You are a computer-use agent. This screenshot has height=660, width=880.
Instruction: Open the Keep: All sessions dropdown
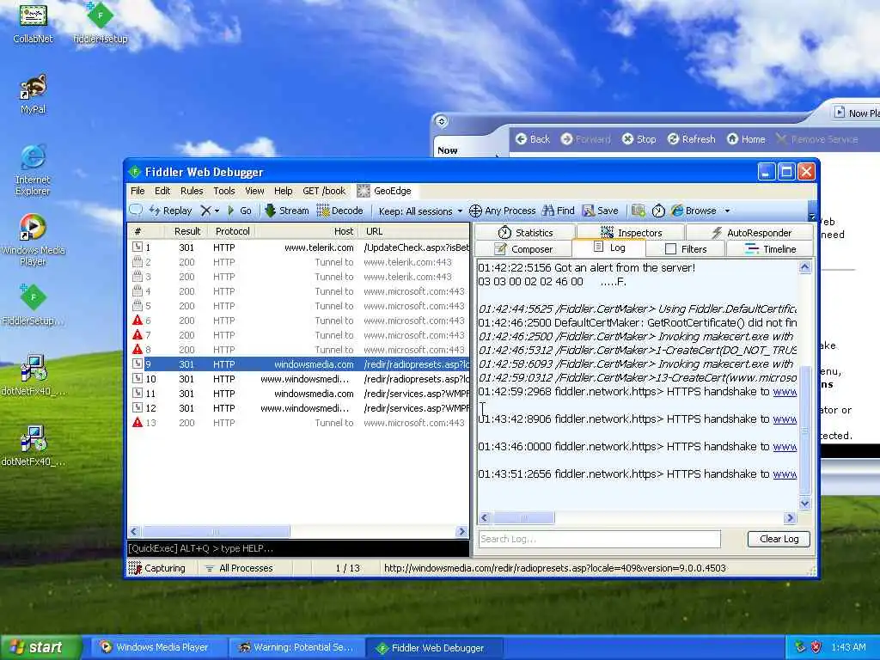(x=420, y=211)
